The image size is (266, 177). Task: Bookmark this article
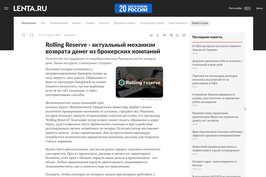pyautogui.click(x=23, y=35)
